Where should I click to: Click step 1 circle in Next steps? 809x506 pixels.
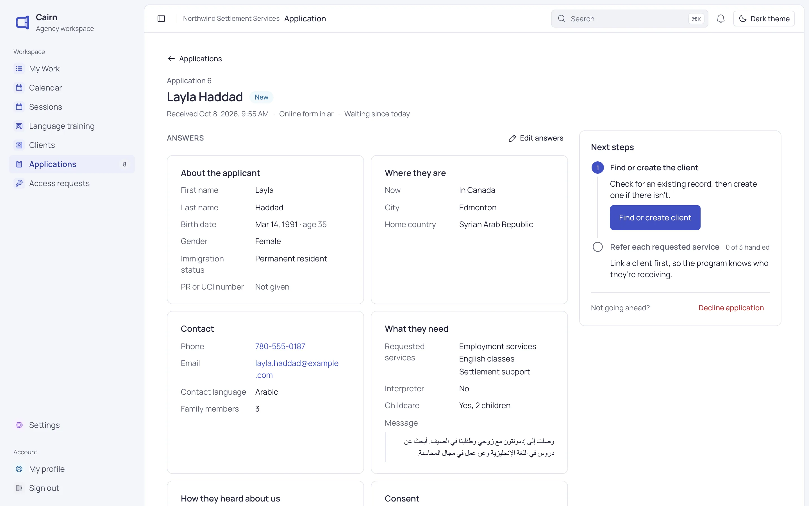point(598,168)
